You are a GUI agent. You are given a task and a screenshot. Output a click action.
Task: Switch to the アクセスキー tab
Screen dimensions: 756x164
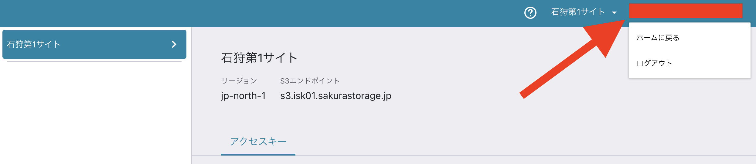[x=258, y=142]
